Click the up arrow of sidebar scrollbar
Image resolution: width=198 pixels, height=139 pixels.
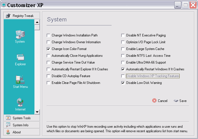tap(37, 22)
